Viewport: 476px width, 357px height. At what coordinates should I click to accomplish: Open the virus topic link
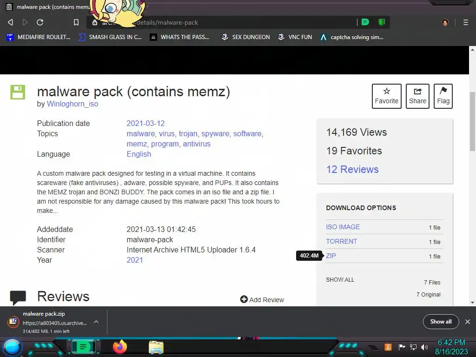point(167,133)
